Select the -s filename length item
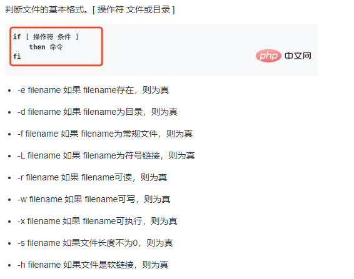This screenshot has width=354, height=279. coord(95,243)
